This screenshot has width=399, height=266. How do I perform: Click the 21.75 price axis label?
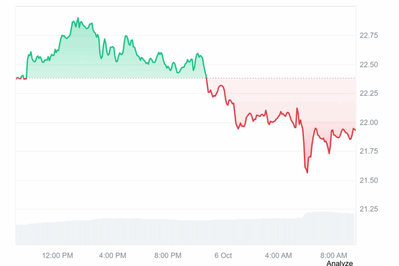(x=369, y=151)
